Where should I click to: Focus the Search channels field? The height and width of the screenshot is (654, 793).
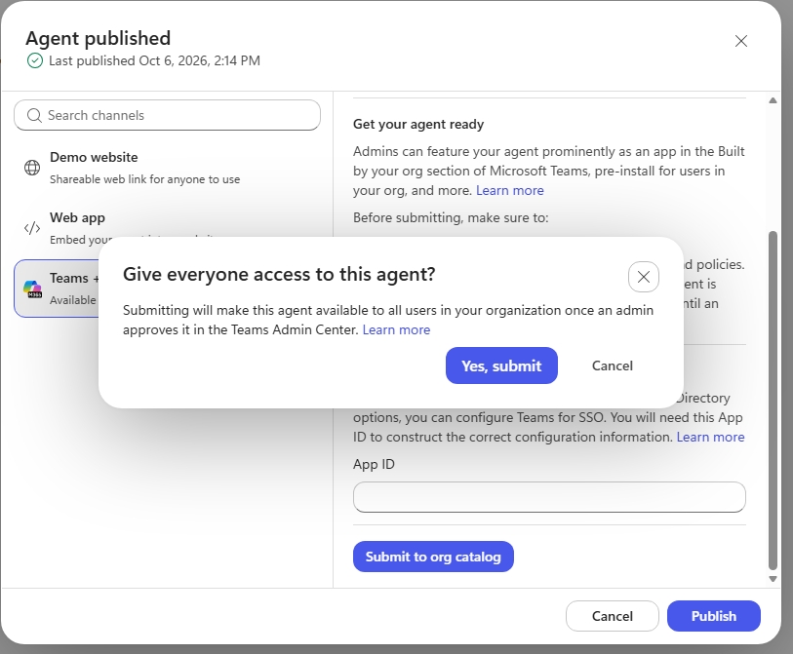click(167, 115)
